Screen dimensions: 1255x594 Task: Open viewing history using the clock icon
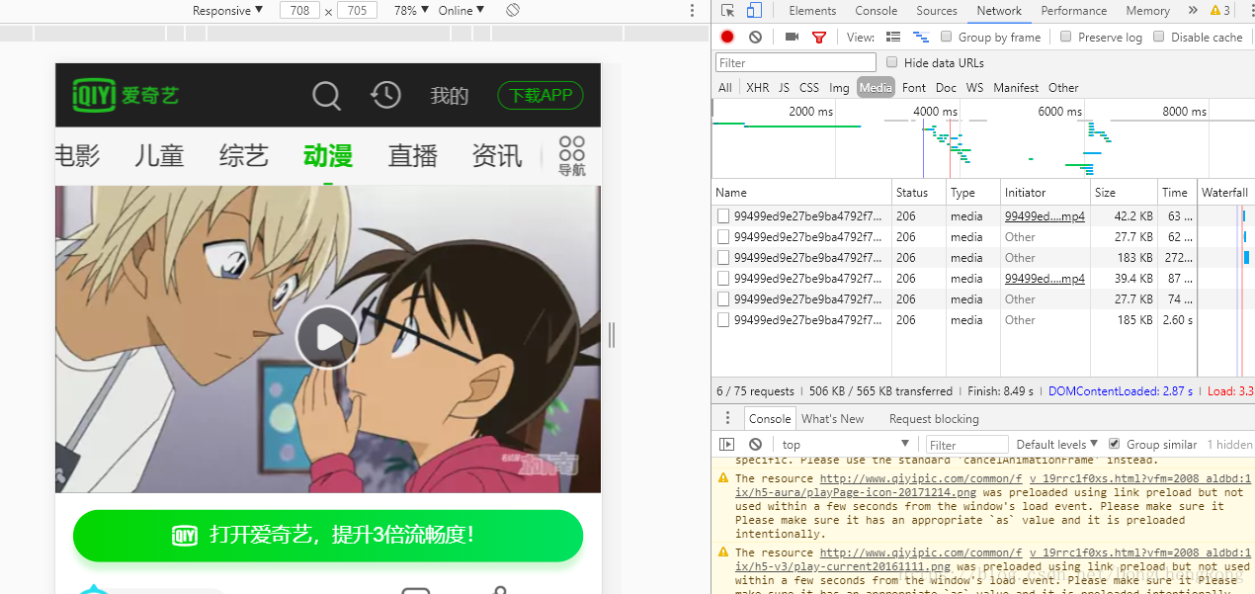(x=385, y=95)
